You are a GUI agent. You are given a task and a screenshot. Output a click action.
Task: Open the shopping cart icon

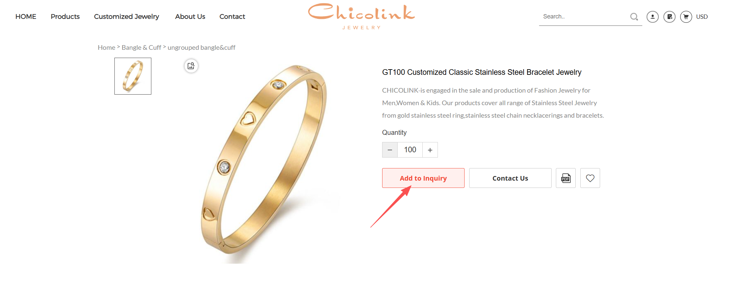686,17
